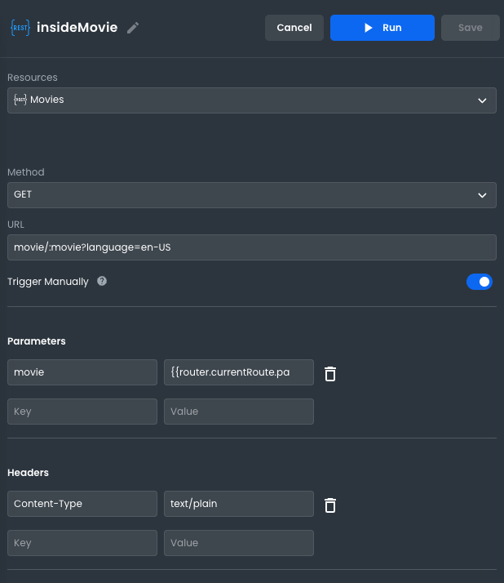Delete the Content-Type header row

[330, 505]
